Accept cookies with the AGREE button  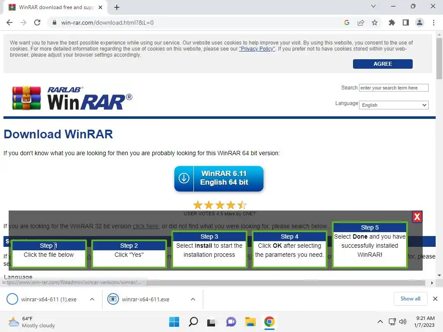click(x=382, y=64)
